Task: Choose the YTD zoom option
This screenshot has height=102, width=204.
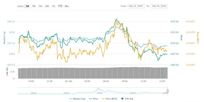Action: (60, 6)
